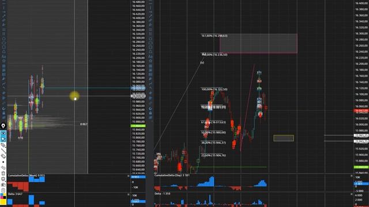Close the CumulativeDelta (Week) indicator panel
369x207 pixels.
click(x=128, y=176)
